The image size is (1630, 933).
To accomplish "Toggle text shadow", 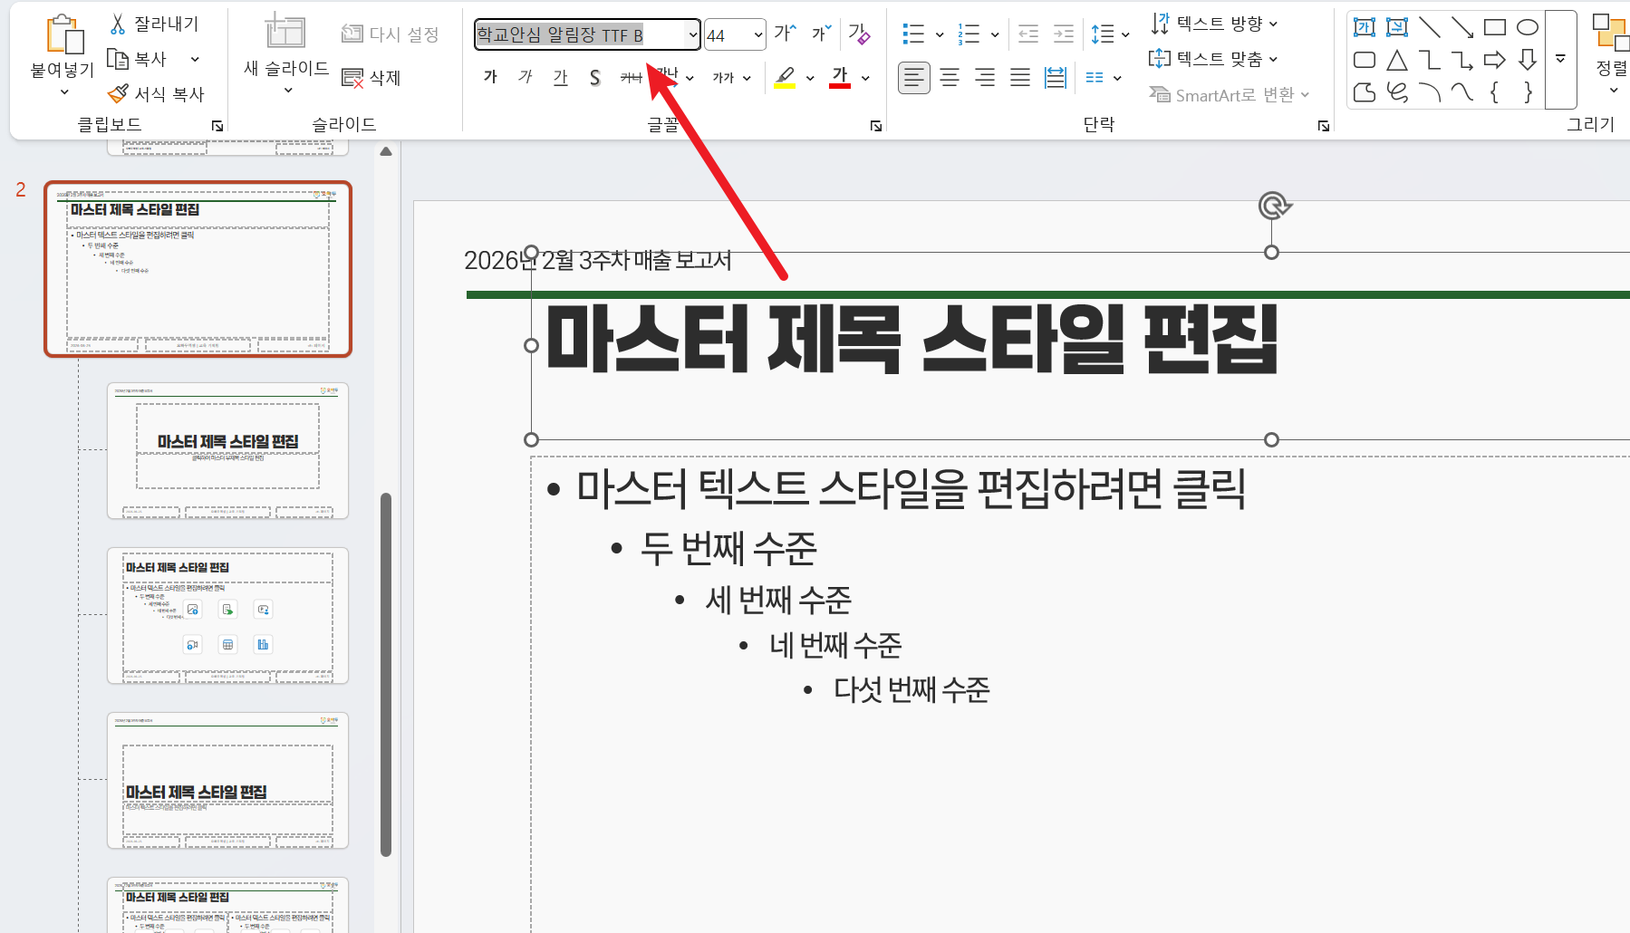I will coord(595,77).
